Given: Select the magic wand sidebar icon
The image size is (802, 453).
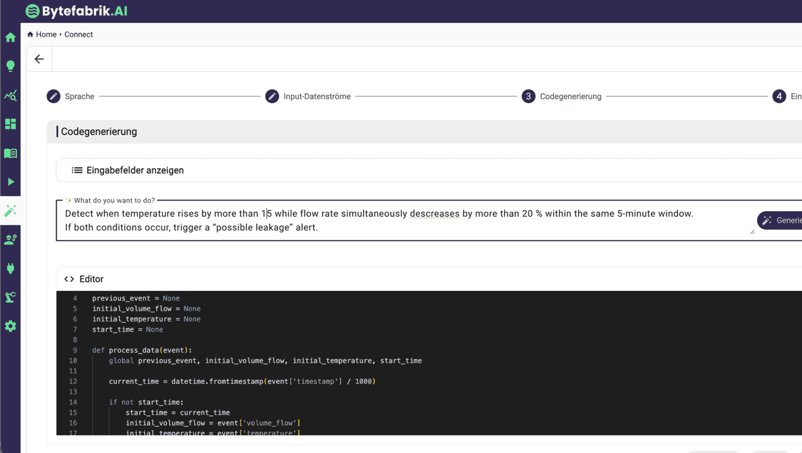Looking at the screenshot, I should 11,211.
